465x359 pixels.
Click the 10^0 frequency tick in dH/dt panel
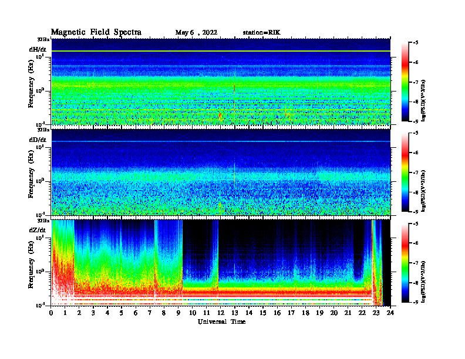click(40, 90)
